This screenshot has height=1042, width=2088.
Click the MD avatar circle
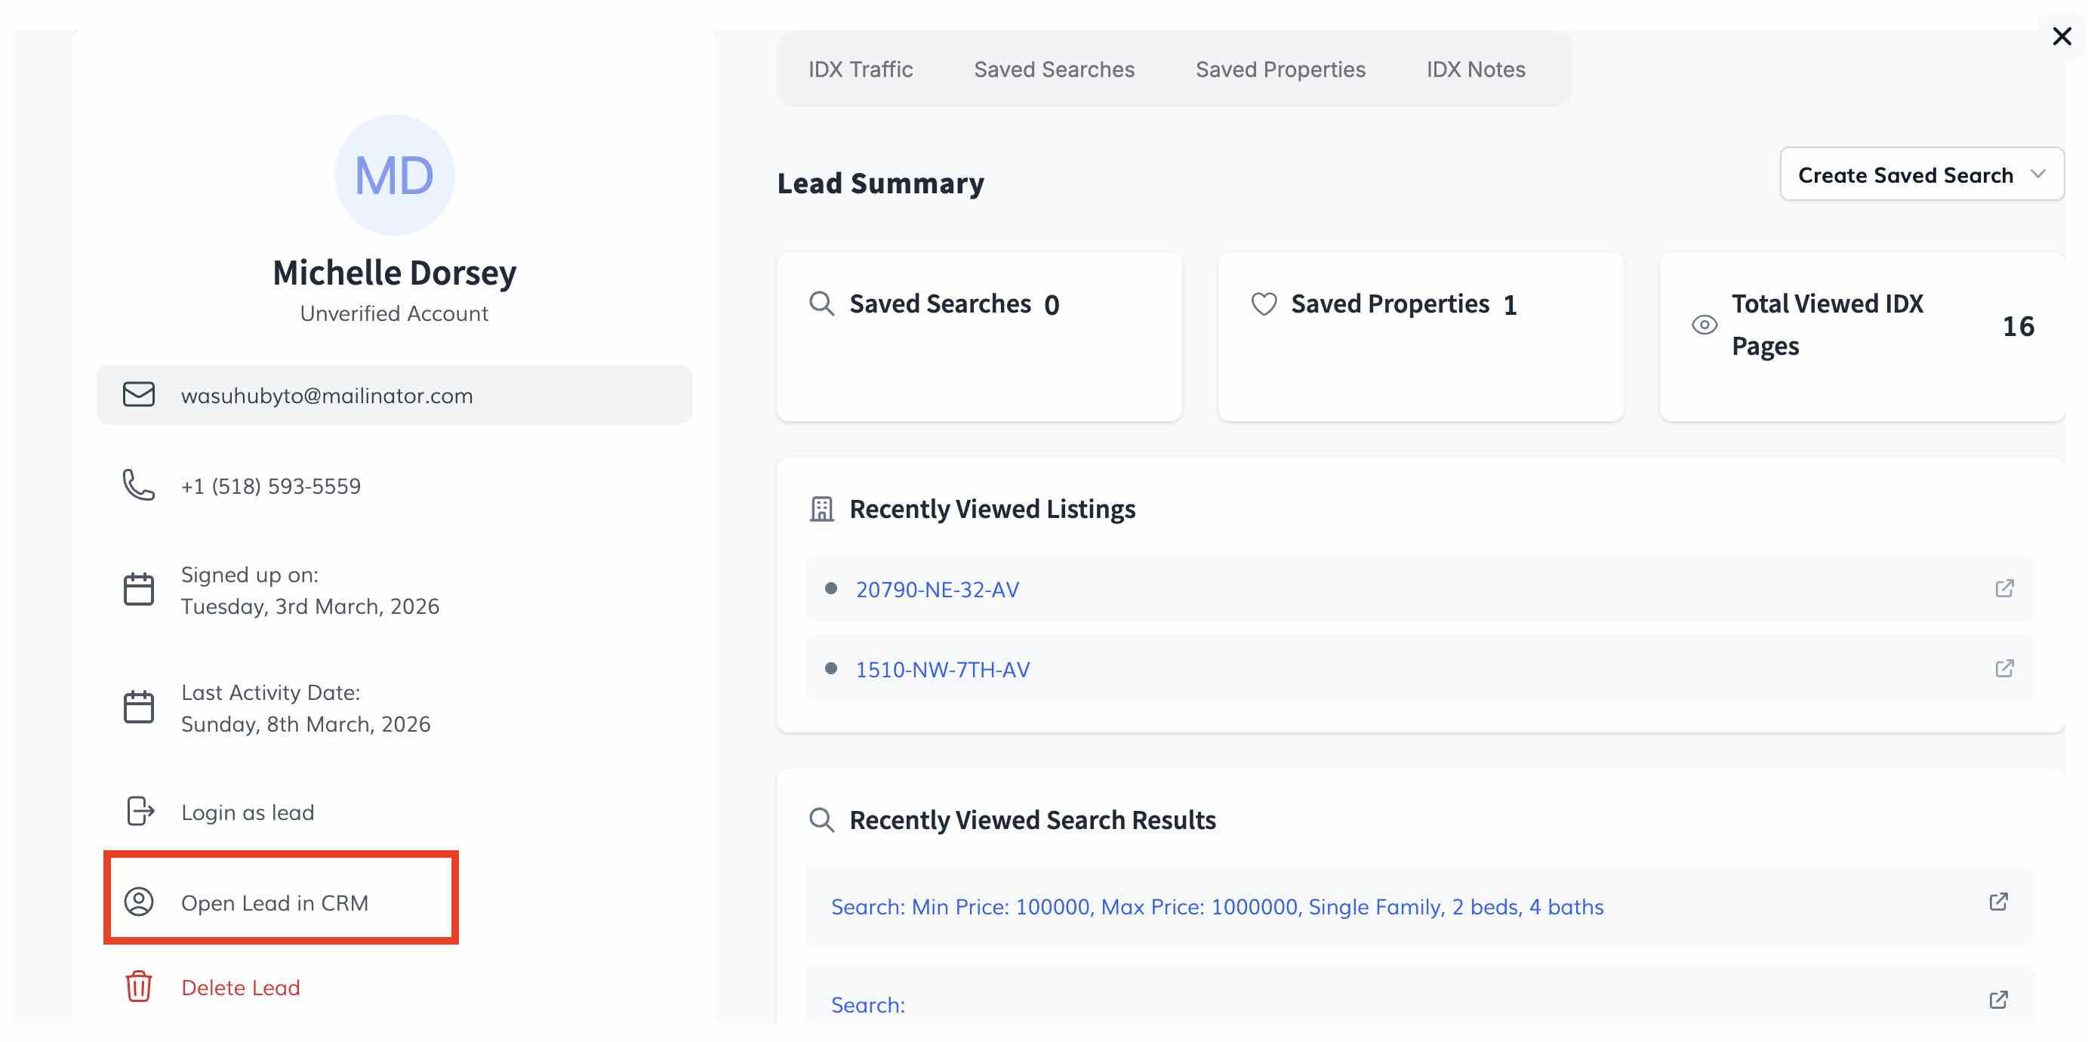coord(394,175)
